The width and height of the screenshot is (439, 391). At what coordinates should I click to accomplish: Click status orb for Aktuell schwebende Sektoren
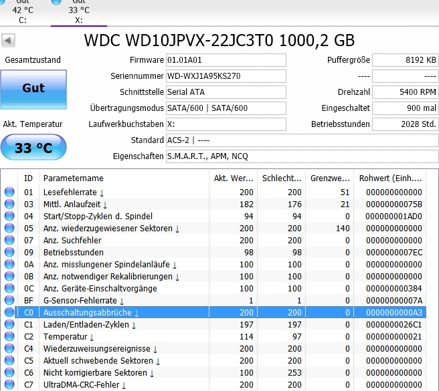tap(9, 360)
